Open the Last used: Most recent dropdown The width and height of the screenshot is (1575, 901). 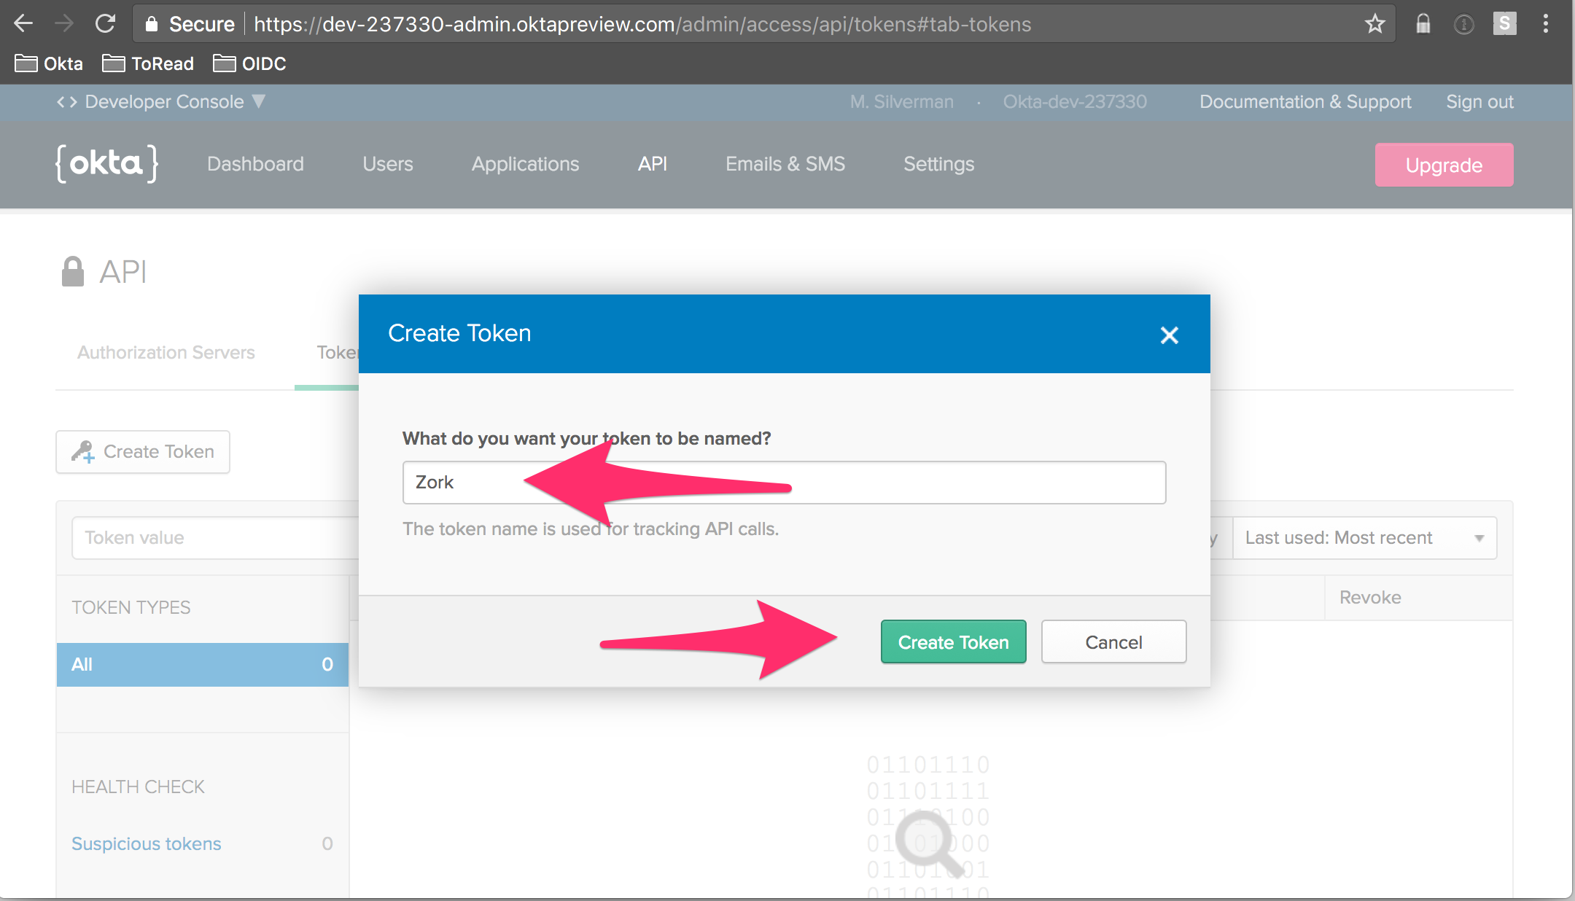1364,538
